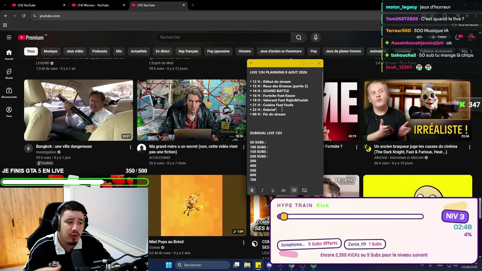Click the Windows taskbar search box

pyautogui.click(x=202, y=265)
